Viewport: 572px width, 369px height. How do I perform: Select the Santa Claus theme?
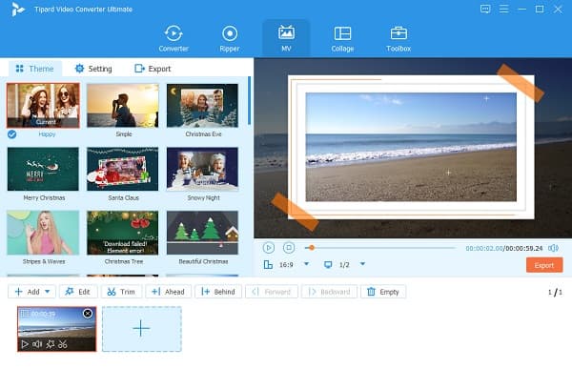pyautogui.click(x=123, y=169)
